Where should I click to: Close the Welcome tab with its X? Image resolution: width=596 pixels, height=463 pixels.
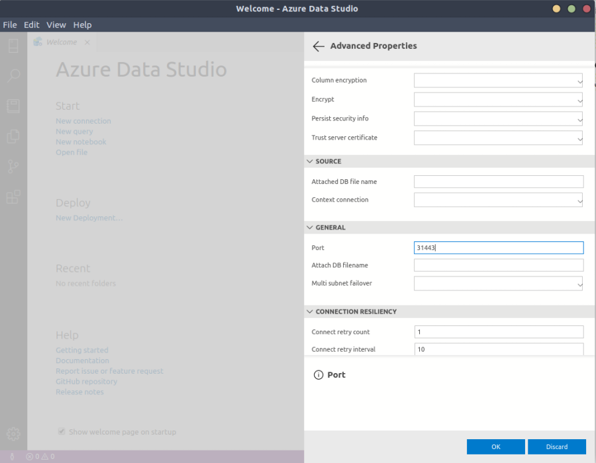(87, 42)
